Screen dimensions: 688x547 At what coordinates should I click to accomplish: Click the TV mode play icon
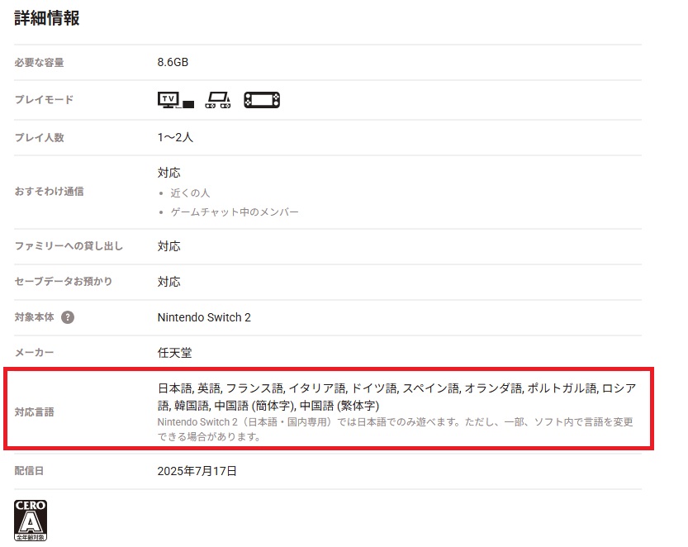(x=175, y=100)
